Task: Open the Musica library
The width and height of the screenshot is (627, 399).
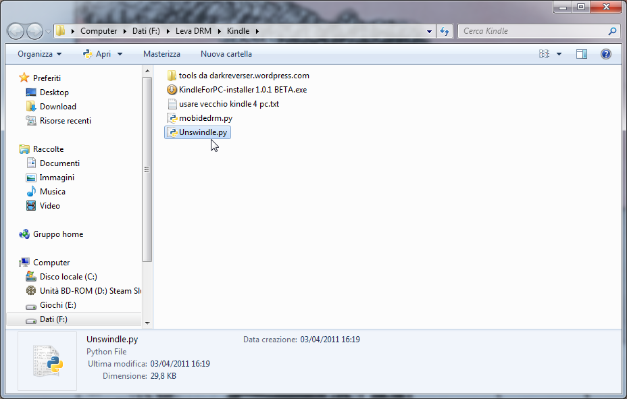Action: click(53, 192)
